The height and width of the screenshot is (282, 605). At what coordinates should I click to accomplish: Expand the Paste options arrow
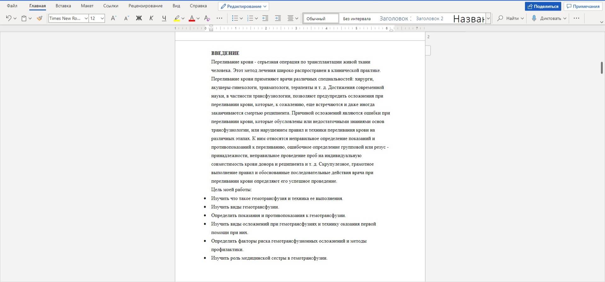[x=30, y=19]
